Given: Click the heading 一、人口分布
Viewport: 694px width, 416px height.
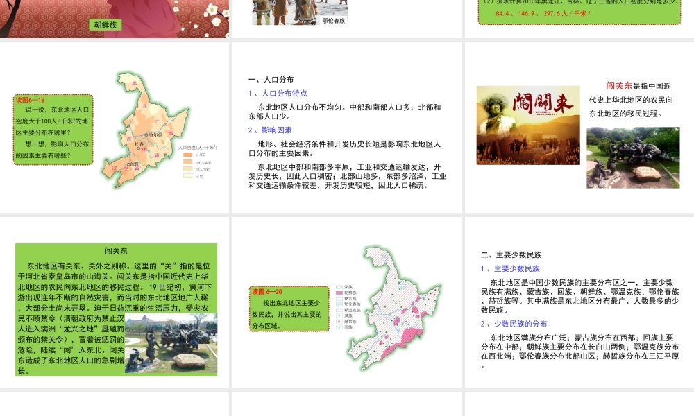Looking at the screenshot, I should click(x=271, y=80).
